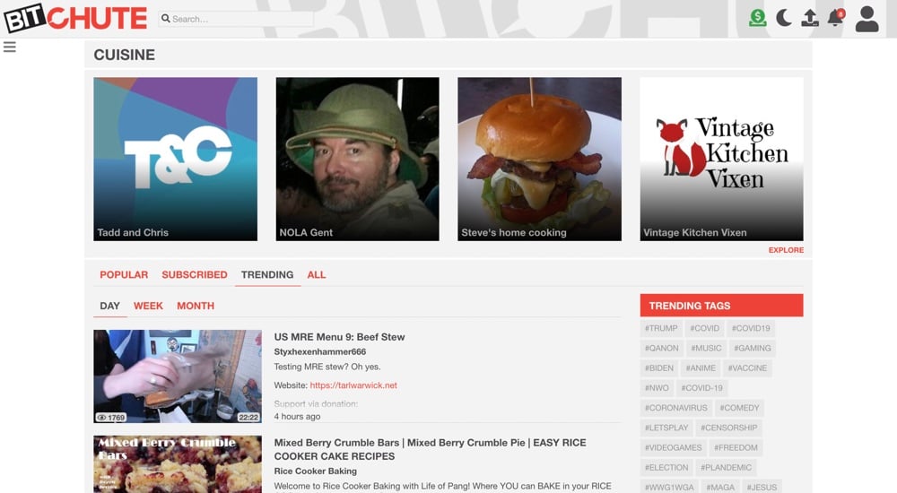
Task: Click the #VACCINE trending tag
Action: [748, 368]
